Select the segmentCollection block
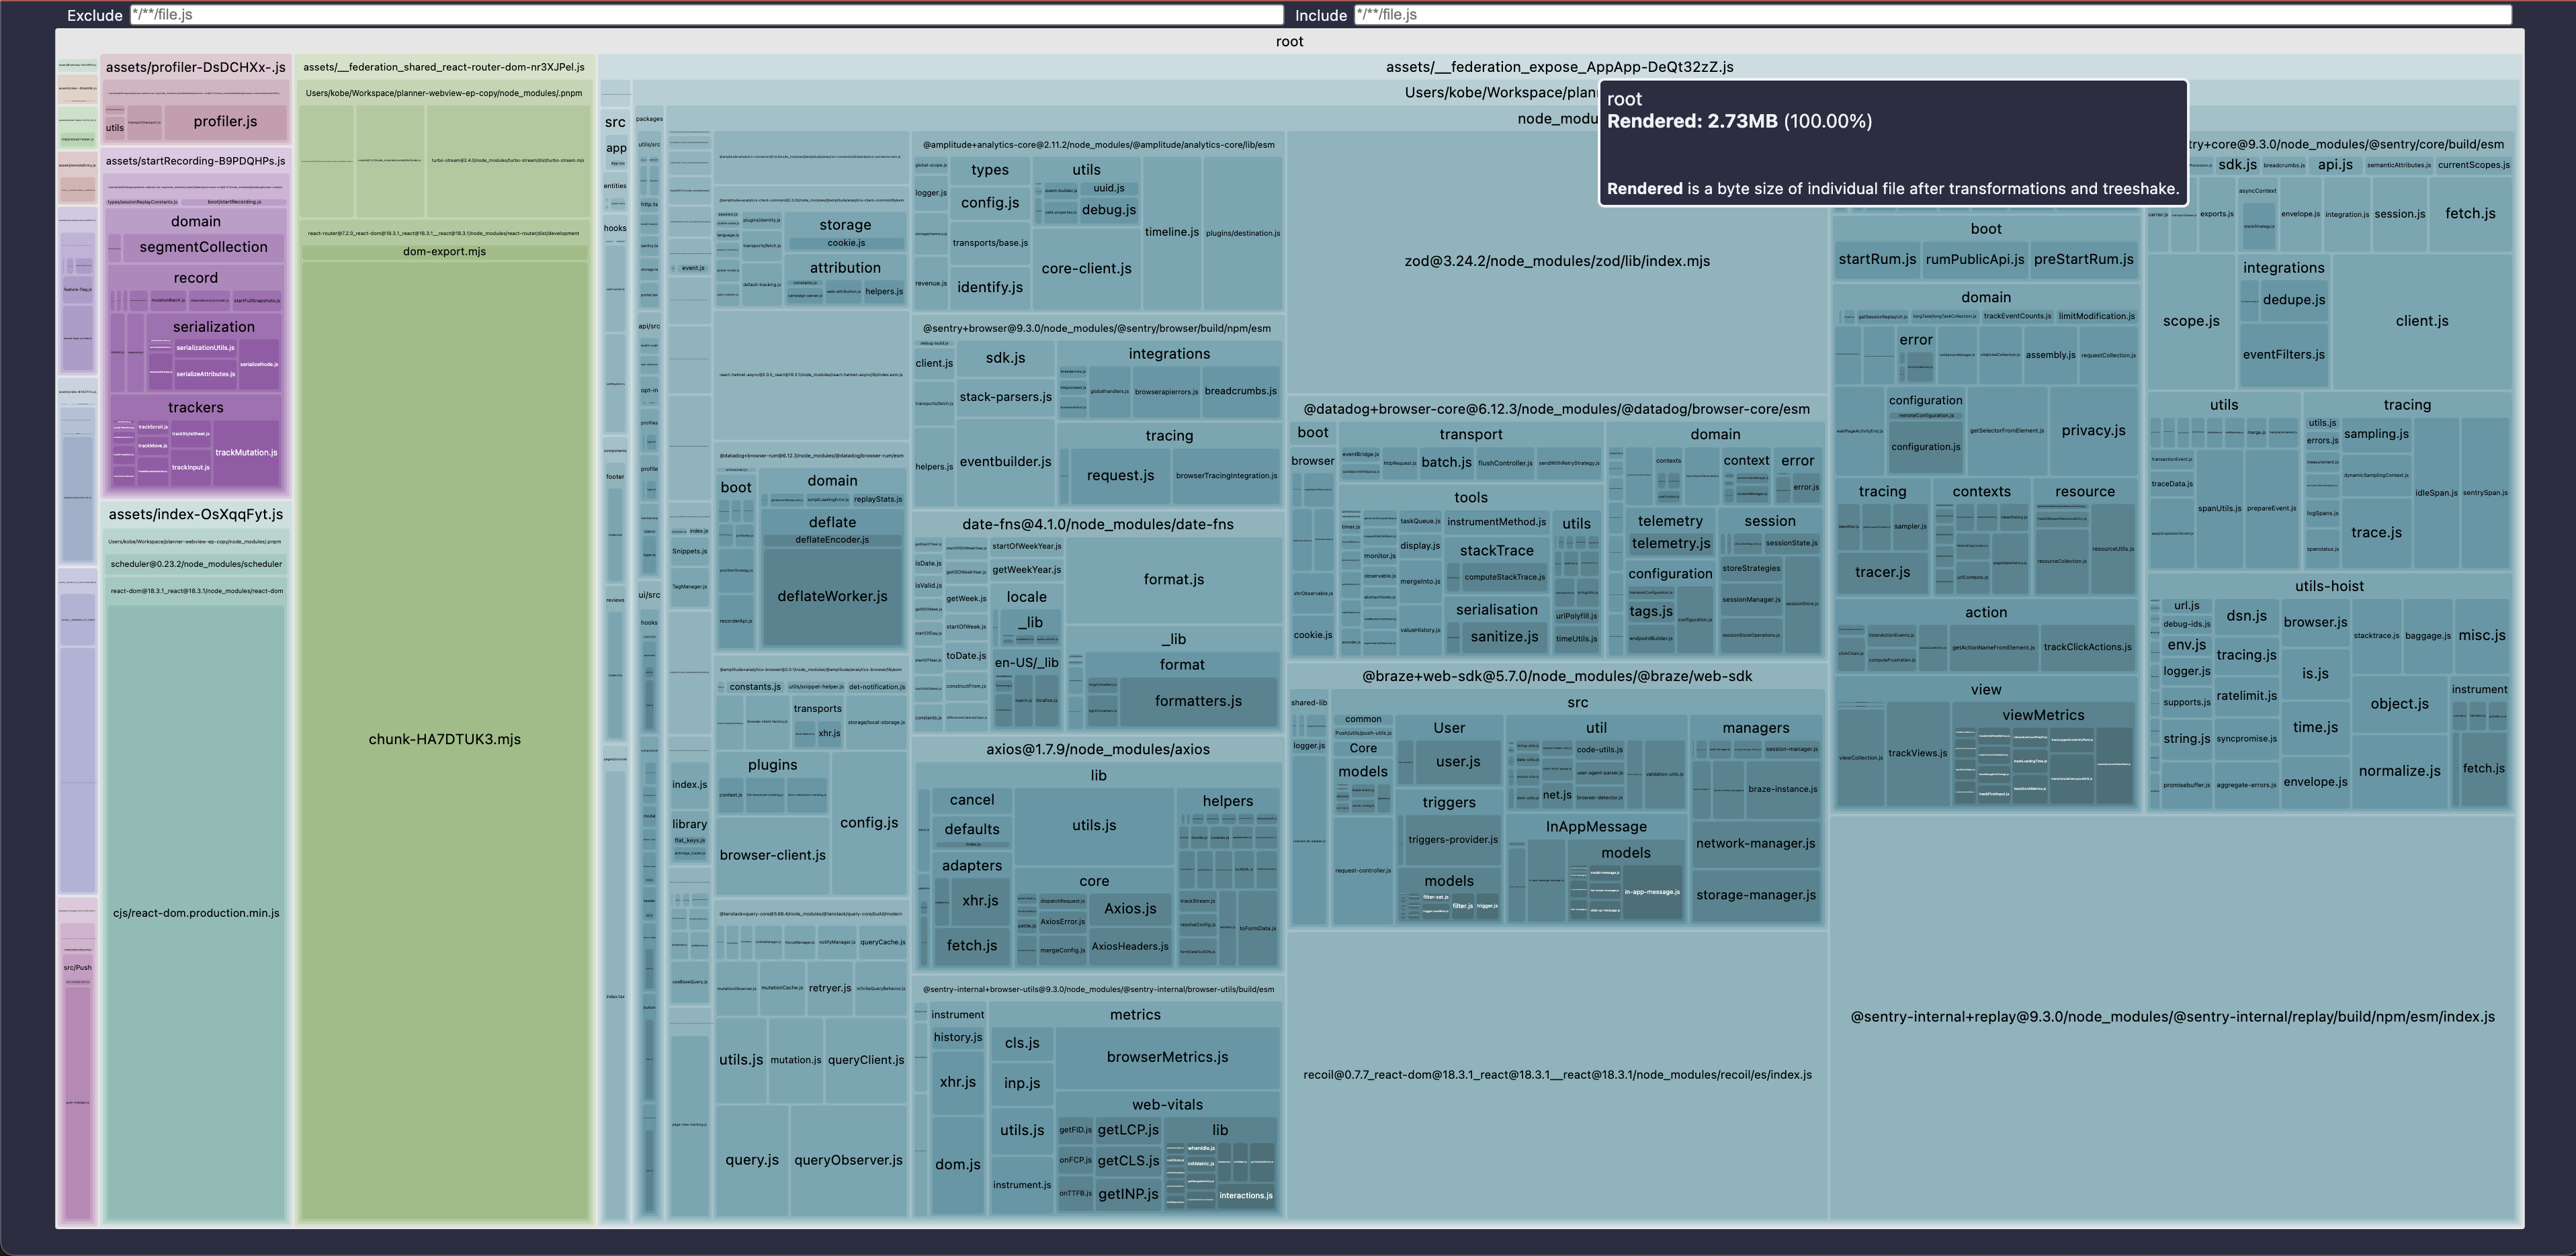Viewport: 2576px width, 1256px height. point(204,247)
